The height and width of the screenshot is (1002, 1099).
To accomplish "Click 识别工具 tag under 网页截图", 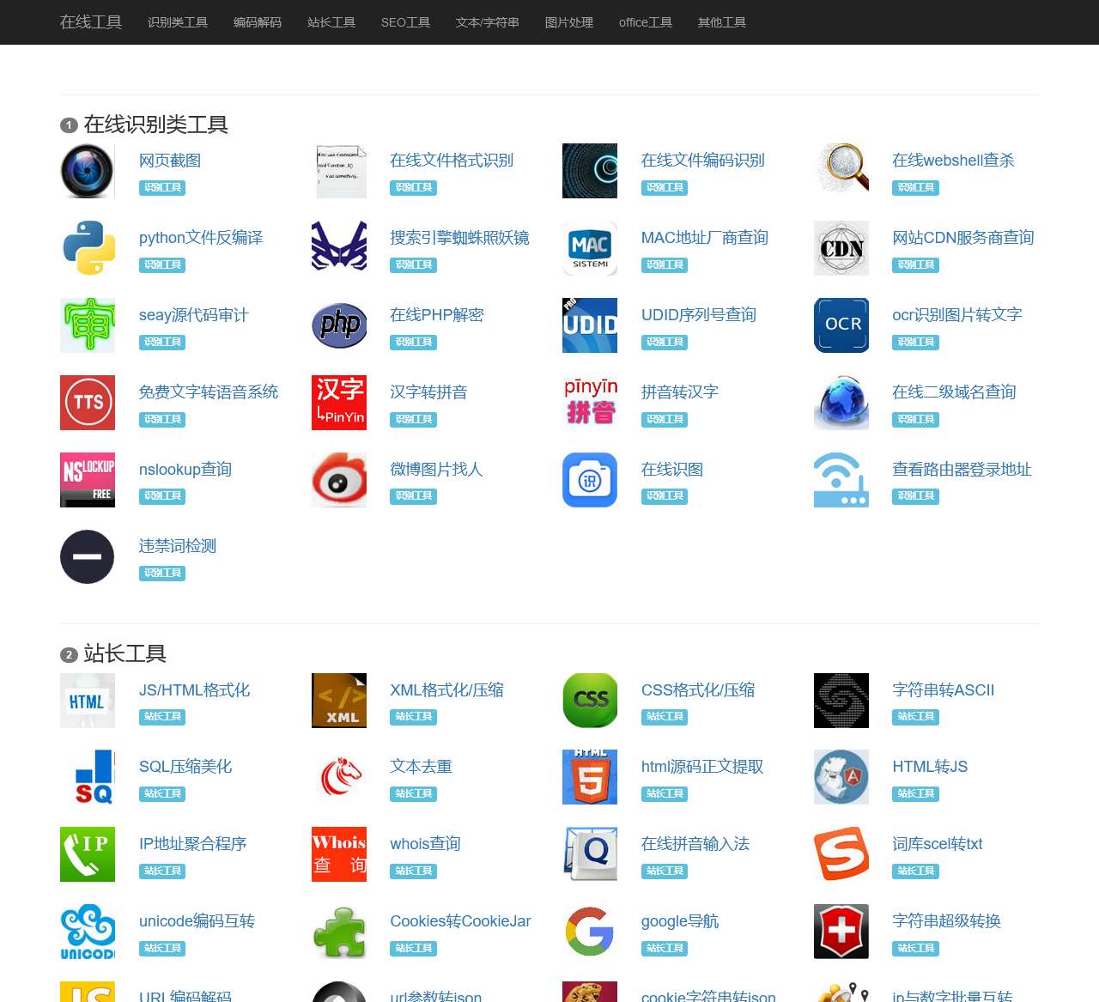I will click(162, 188).
